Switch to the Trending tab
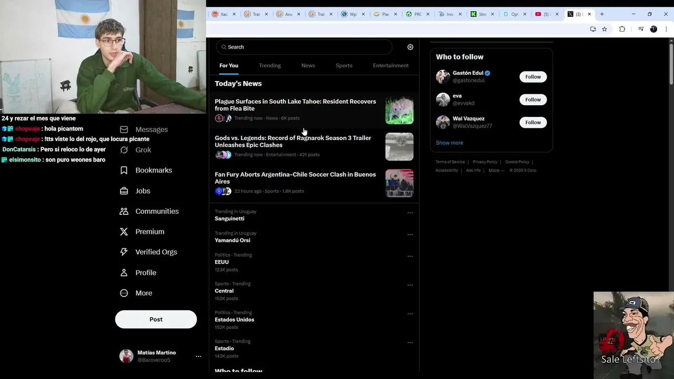 click(270, 65)
